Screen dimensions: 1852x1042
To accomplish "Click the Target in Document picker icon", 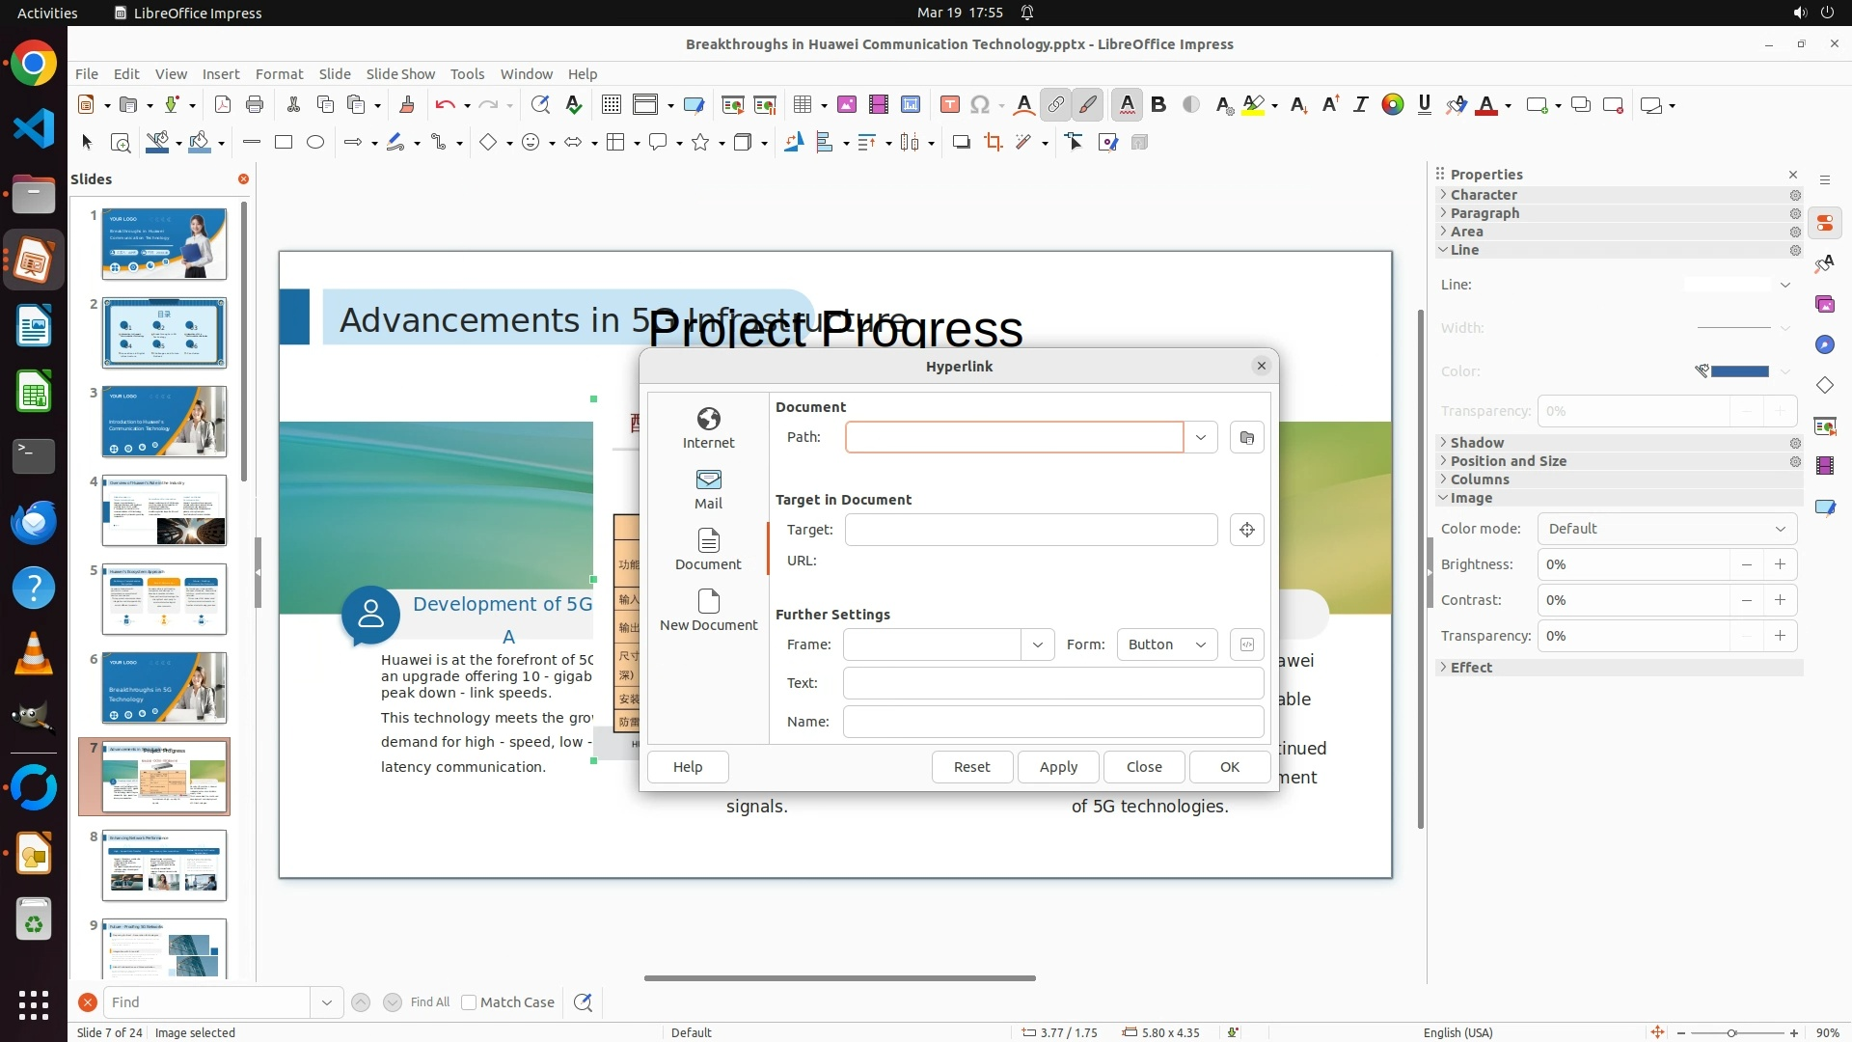I will coord(1246,530).
